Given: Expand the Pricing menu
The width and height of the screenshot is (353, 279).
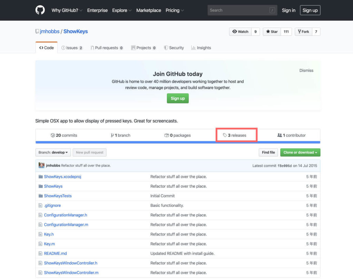Looking at the screenshot, I should 174,10.
